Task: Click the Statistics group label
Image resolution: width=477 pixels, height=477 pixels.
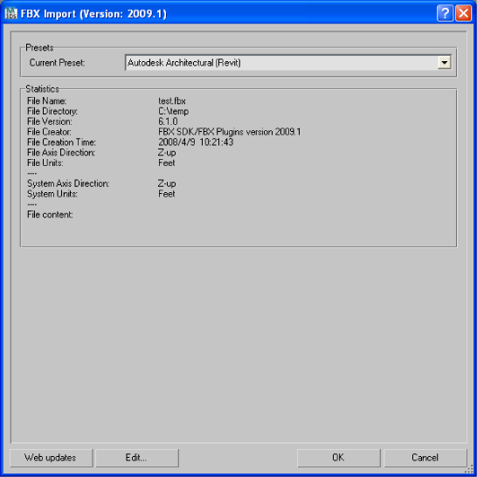Action: pos(42,89)
